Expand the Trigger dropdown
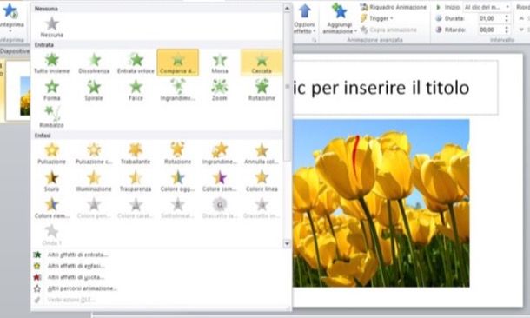The height and width of the screenshot is (318, 530). click(377, 18)
